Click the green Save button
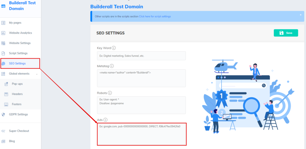This screenshot has height=149, width=306. coord(286,33)
